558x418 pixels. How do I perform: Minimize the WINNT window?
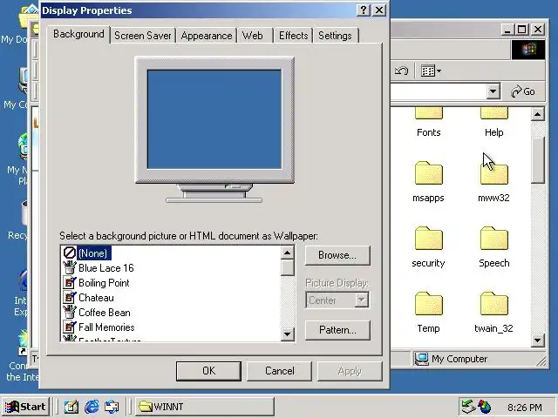pyautogui.click(x=507, y=29)
